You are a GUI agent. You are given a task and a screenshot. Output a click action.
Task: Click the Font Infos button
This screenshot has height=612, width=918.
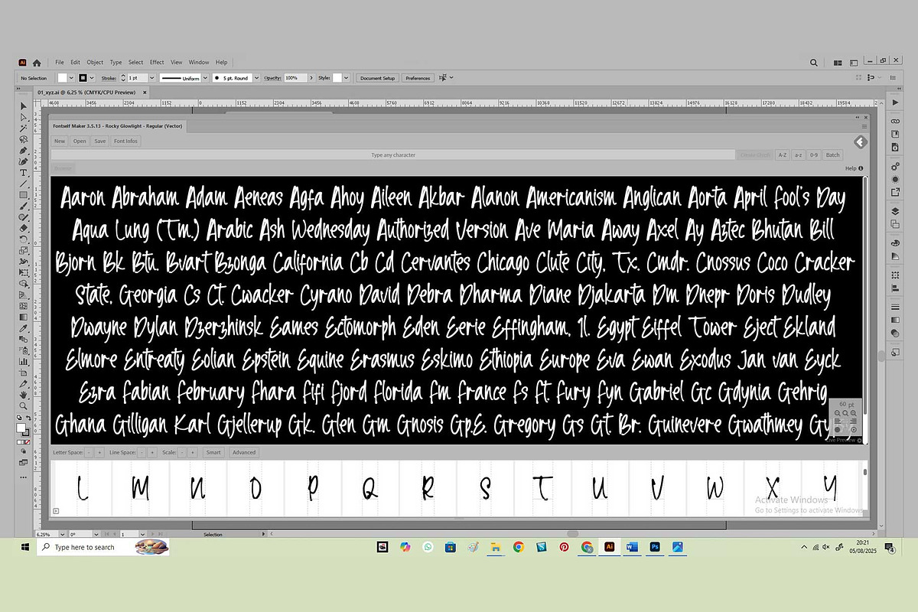pyautogui.click(x=125, y=142)
